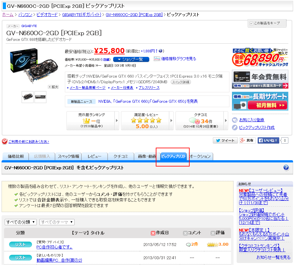Click the comment bubble icon for 2件
Viewport: 294px width, 273px height.
188,245
